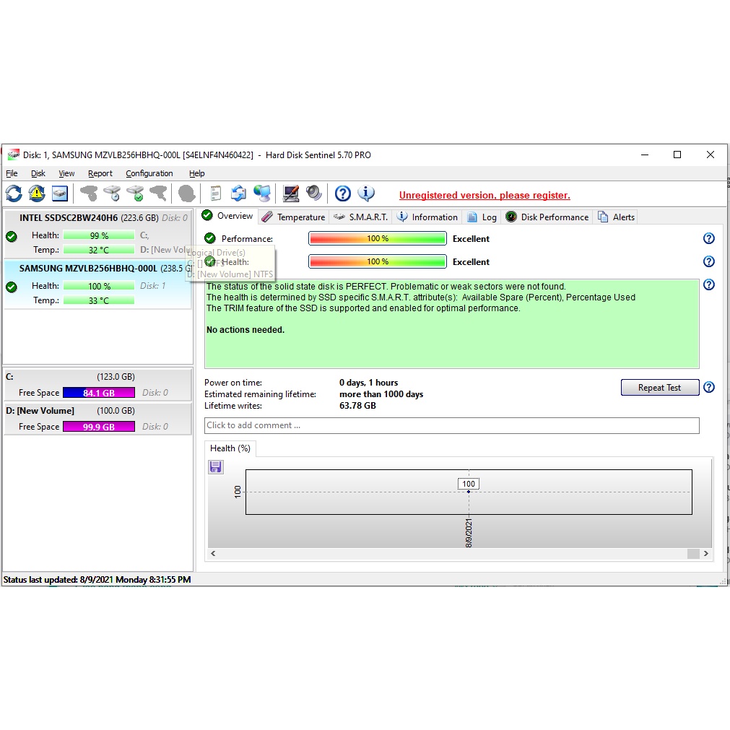The image size is (730, 730).
Task: Open the Configuration menu
Action: (149, 173)
